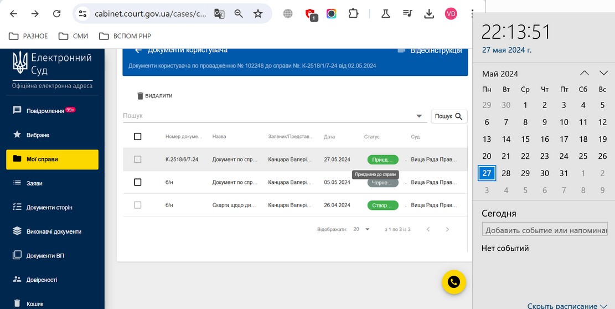615x309 pixels.
Task: Sort by the Статус column header
Action: click(372, 136)
